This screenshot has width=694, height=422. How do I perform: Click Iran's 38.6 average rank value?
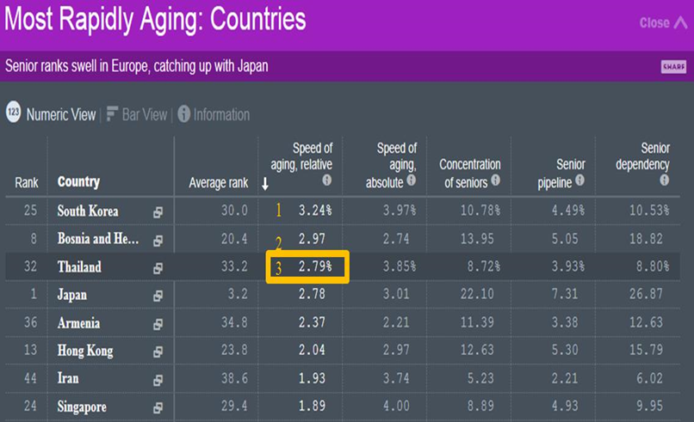[x=234, y=378]
